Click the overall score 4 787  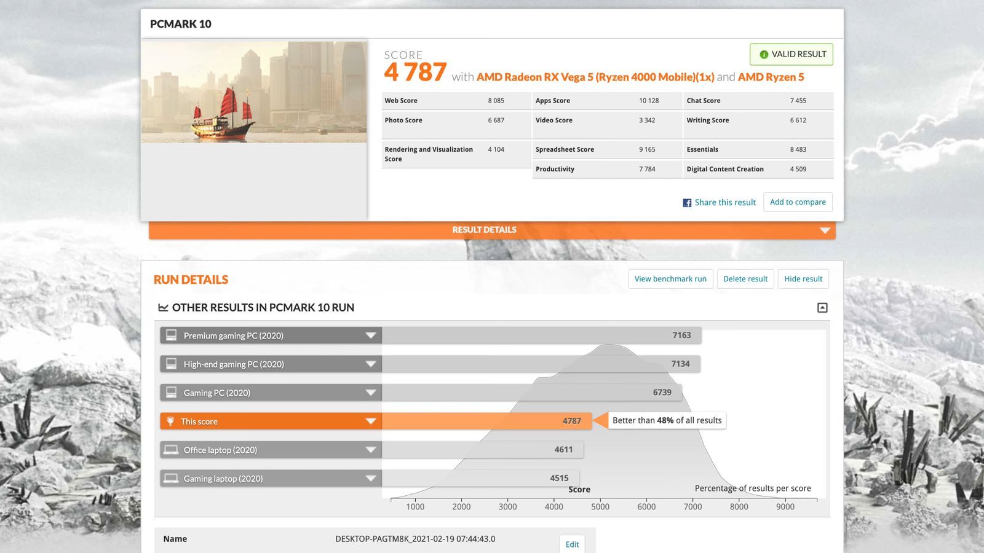(415, 73)
